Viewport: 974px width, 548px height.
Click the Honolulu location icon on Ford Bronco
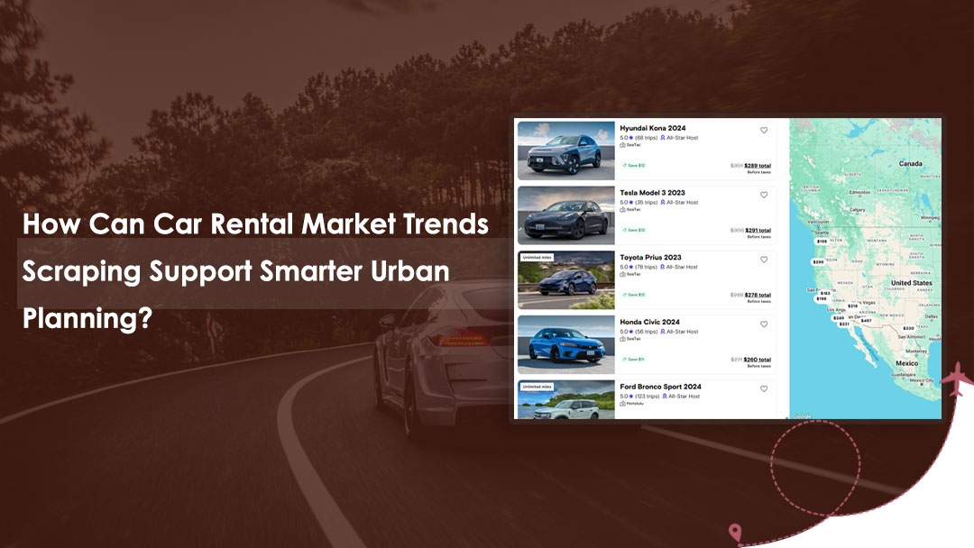[622, 404]
